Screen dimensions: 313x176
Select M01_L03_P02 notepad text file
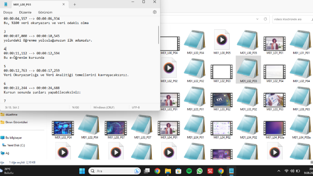tap(248, 99)
